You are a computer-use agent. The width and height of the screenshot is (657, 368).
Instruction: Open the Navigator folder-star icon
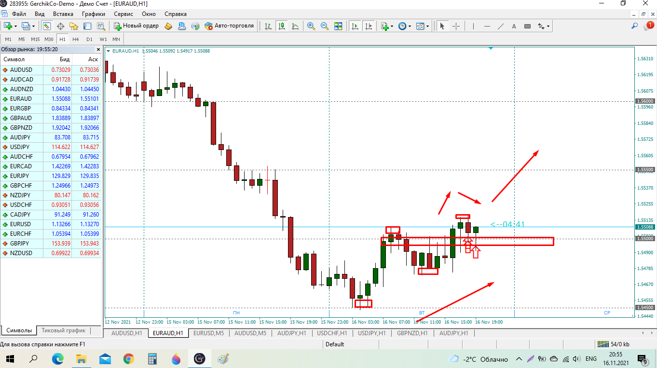pos(73,26)
